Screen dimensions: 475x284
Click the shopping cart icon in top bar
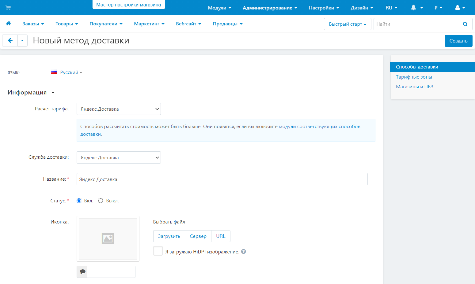point(8,8)
